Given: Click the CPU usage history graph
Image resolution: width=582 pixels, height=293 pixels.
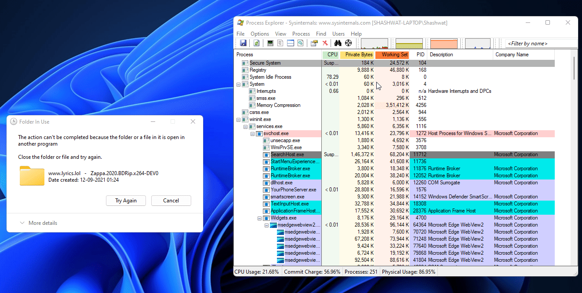Looking at the screenshot, I should [374, 43].
